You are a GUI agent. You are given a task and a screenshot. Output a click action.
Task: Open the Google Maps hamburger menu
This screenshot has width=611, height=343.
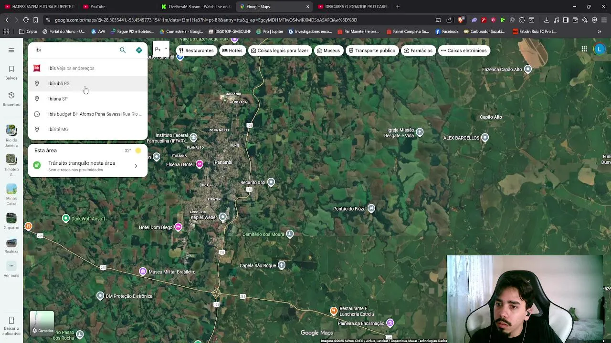[11, 50]
